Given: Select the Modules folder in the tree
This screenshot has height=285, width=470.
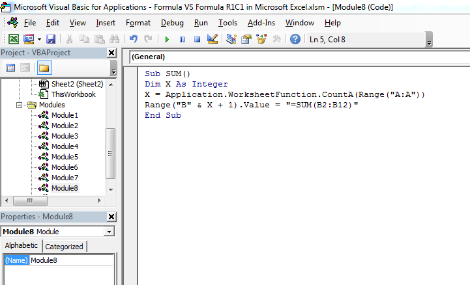Looking at the screenshot, I should coord(52,105).
